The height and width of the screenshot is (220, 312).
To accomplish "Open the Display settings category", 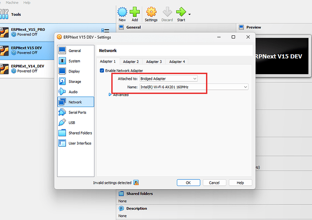I will tap(76, 72).
